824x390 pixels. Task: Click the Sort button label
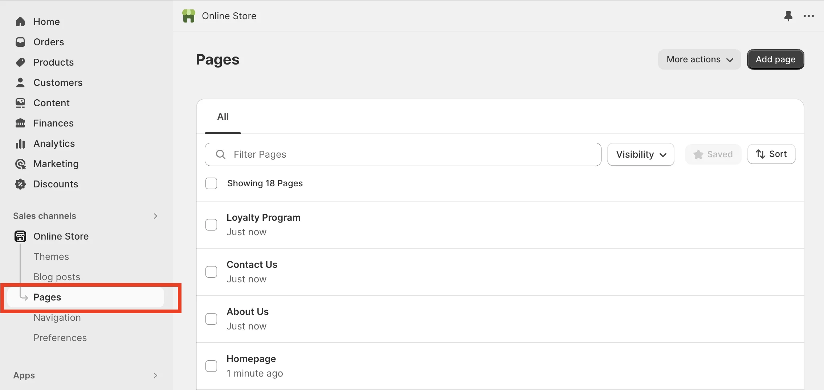click(778, 154)
